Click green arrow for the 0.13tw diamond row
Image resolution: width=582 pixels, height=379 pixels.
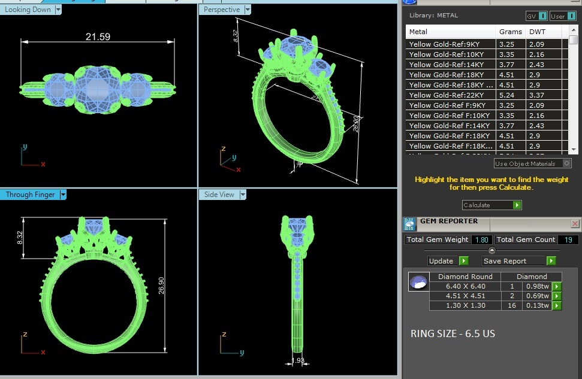point(557,306)
